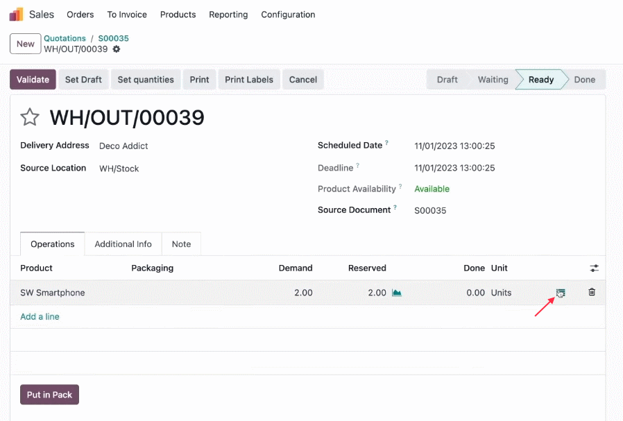Click the Unit column header
The image size is (623, 421).
point(500,268)
